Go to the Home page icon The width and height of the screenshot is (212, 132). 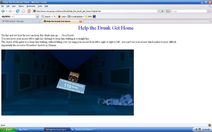click(29, 11)
